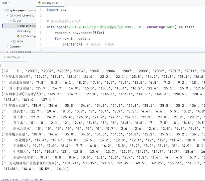Close the 读取CSV文件.py editor tab

pos(61,3)
